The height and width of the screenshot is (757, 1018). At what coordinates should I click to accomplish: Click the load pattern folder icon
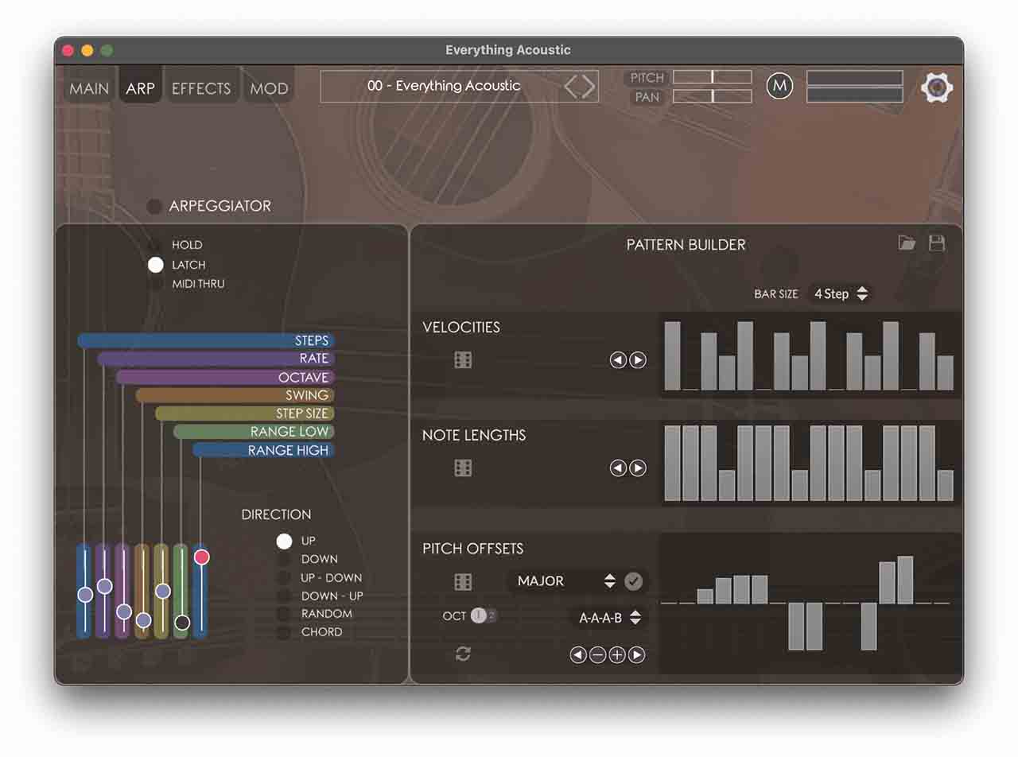click(x=907, y=243)
